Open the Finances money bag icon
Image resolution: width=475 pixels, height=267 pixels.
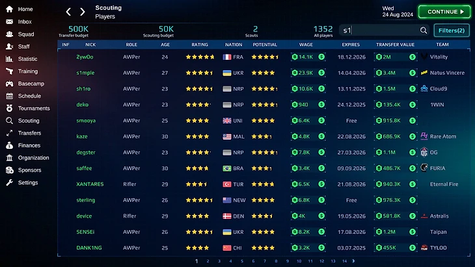(9, 146)
